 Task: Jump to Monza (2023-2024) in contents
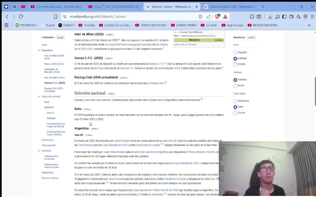click(x=54, y=64)
